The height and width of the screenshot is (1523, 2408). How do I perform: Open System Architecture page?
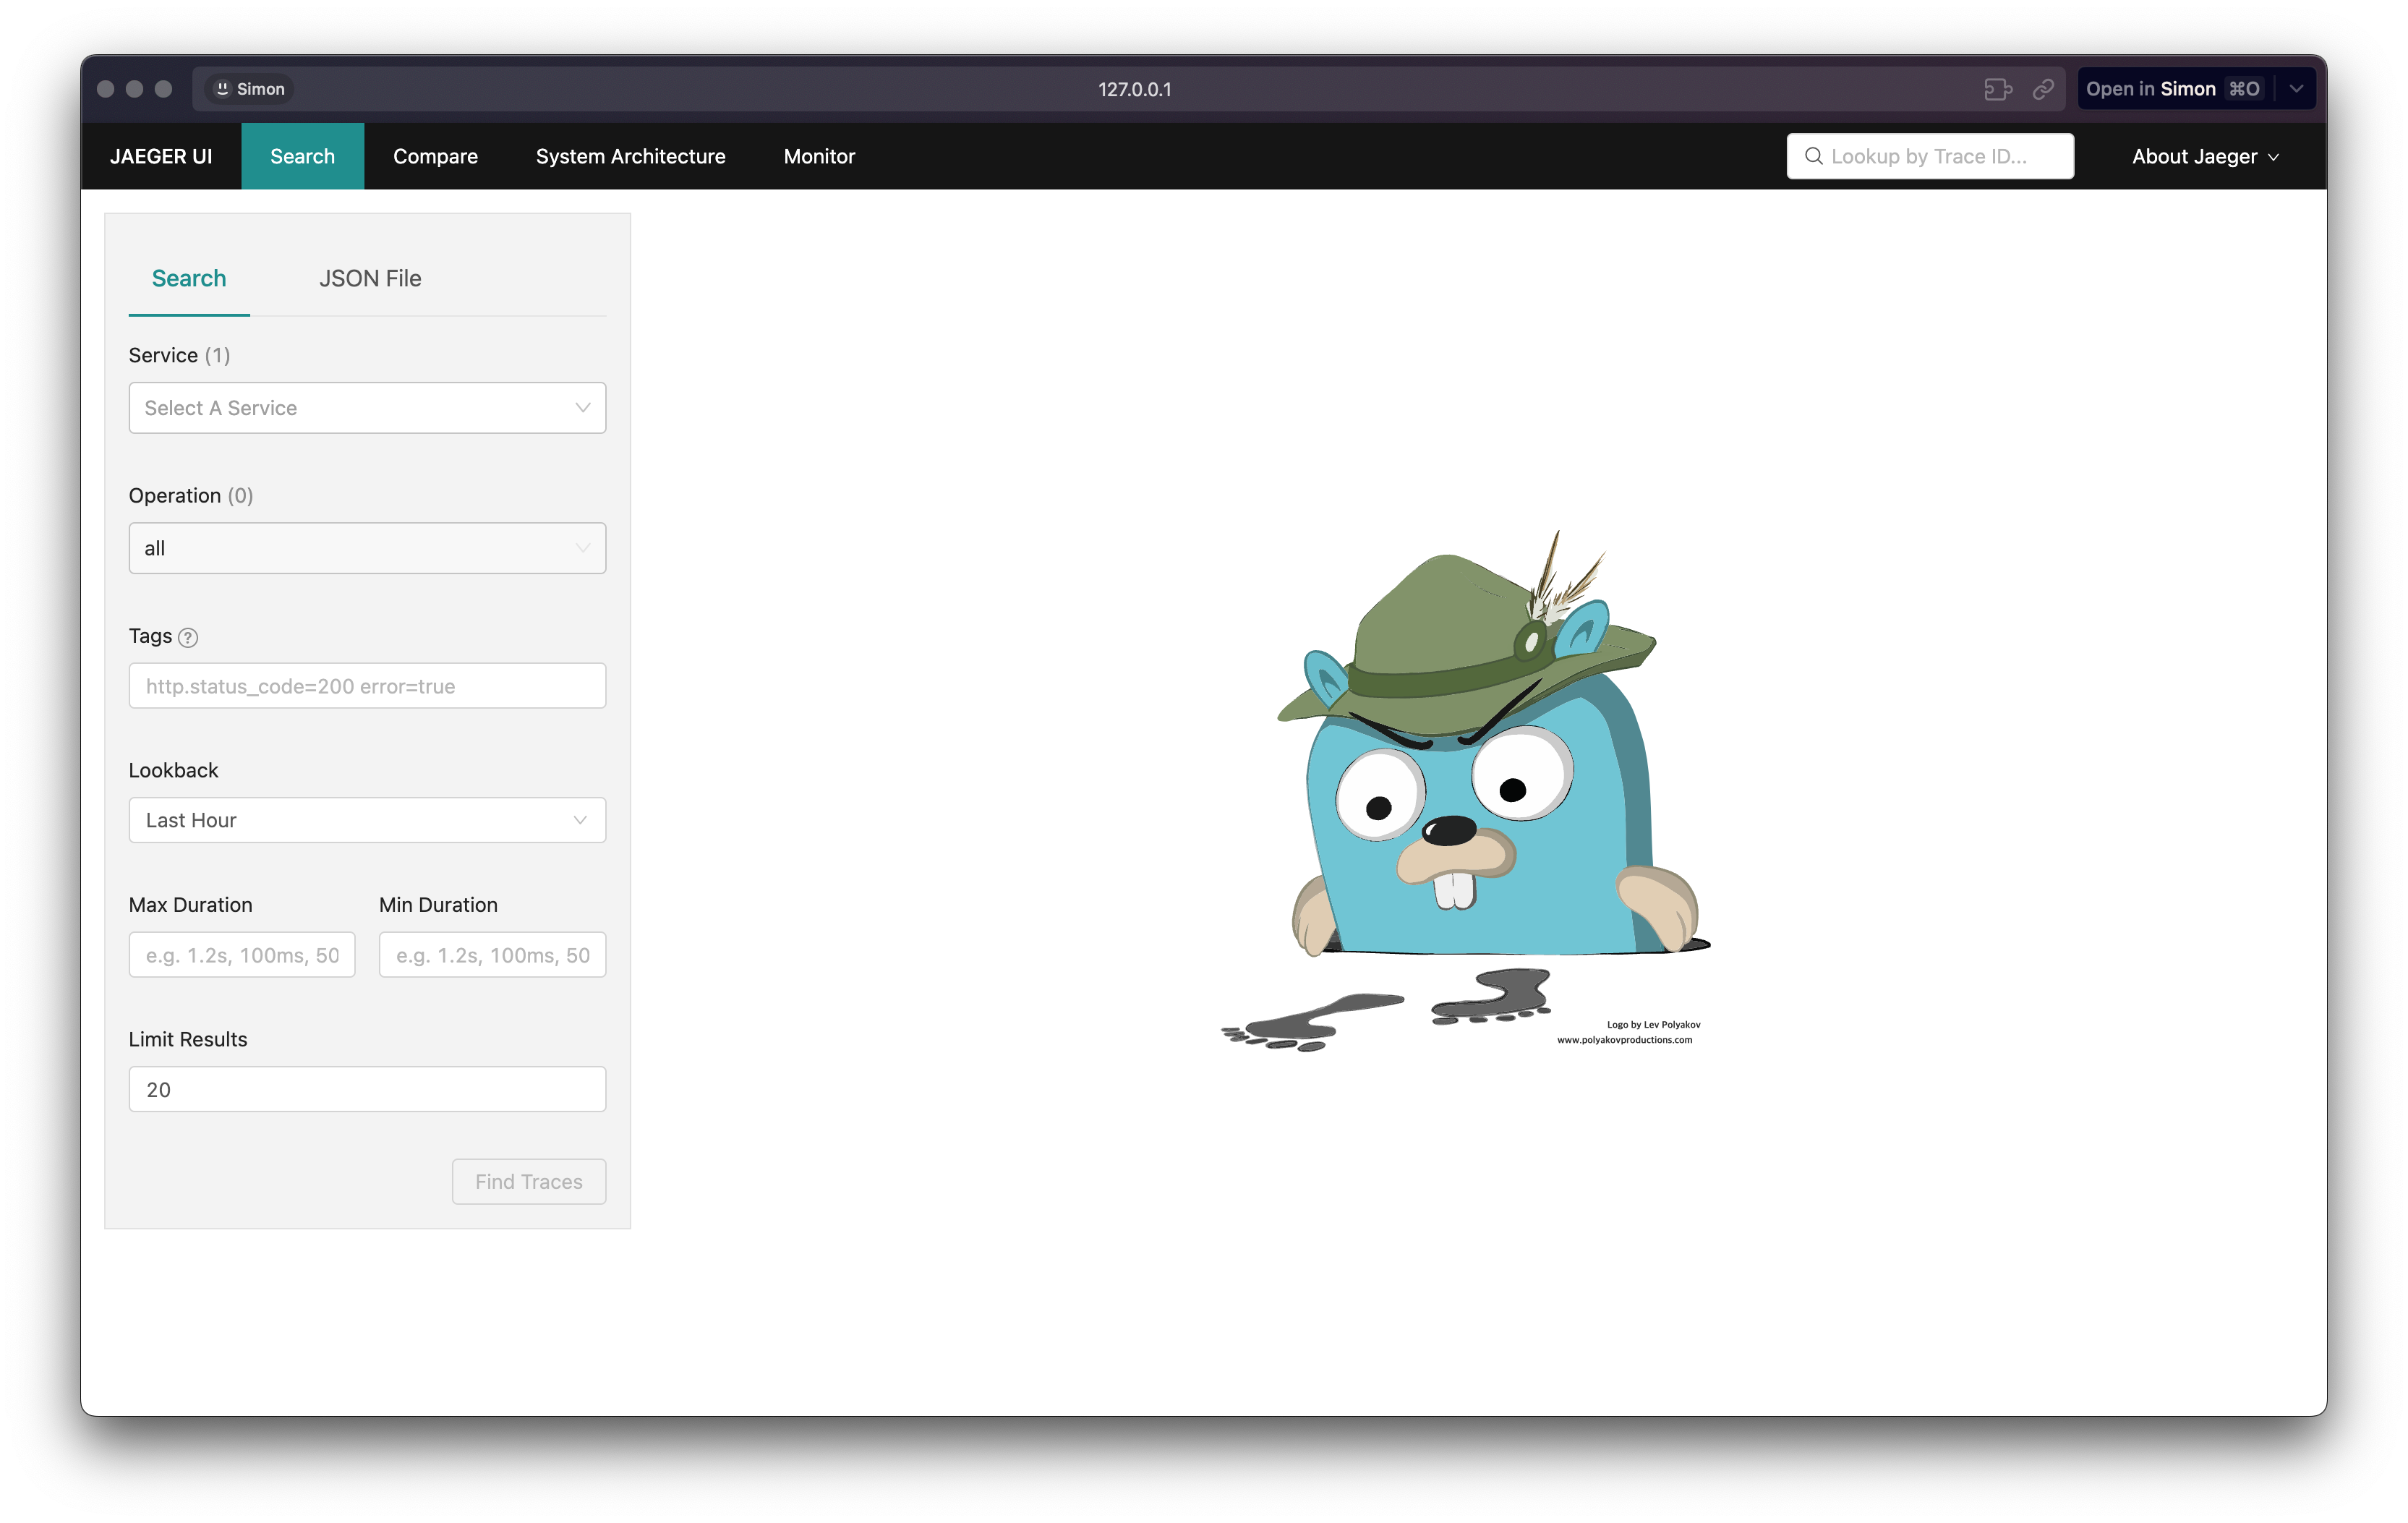[630, 156]
